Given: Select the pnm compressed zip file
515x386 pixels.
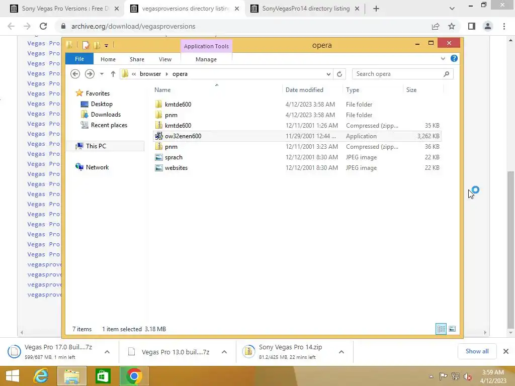Looking at the screenshot, I should (x=171, y=147).
